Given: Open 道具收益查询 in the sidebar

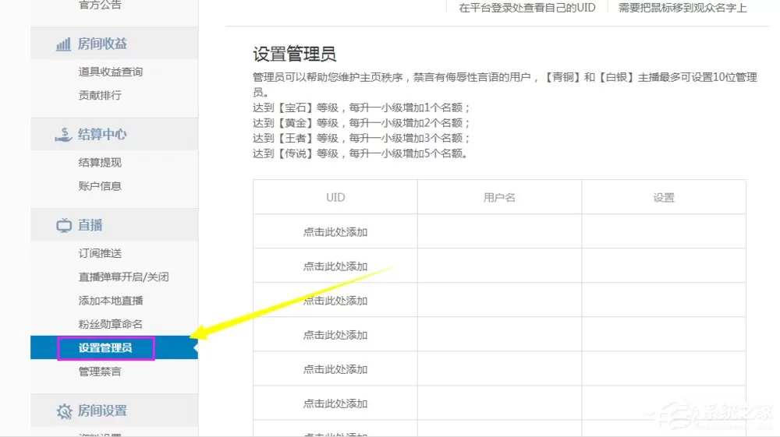Looking at the screenshot, I should tap(111, 72).
